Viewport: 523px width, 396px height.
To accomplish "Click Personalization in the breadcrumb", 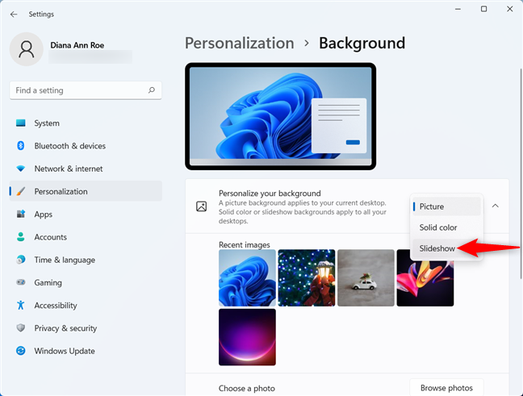I will click(240, 44).
